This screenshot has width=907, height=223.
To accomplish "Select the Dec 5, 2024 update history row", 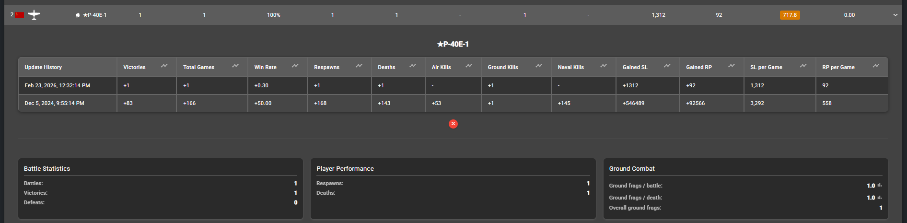I will coord(55,103).
